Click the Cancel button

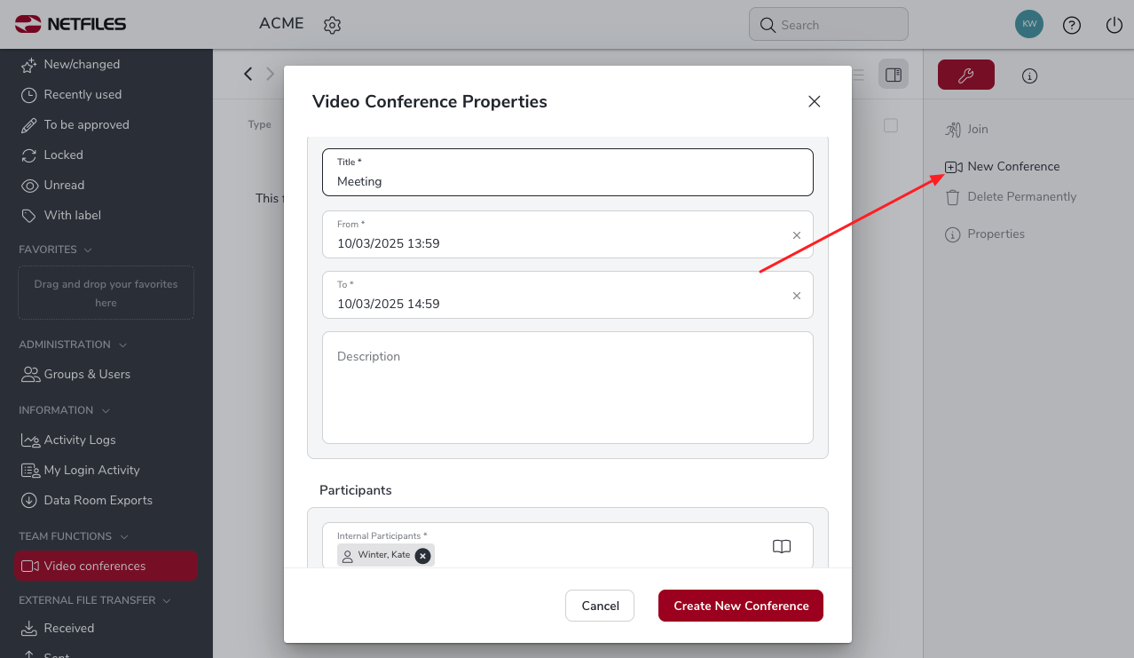(600, 606)
